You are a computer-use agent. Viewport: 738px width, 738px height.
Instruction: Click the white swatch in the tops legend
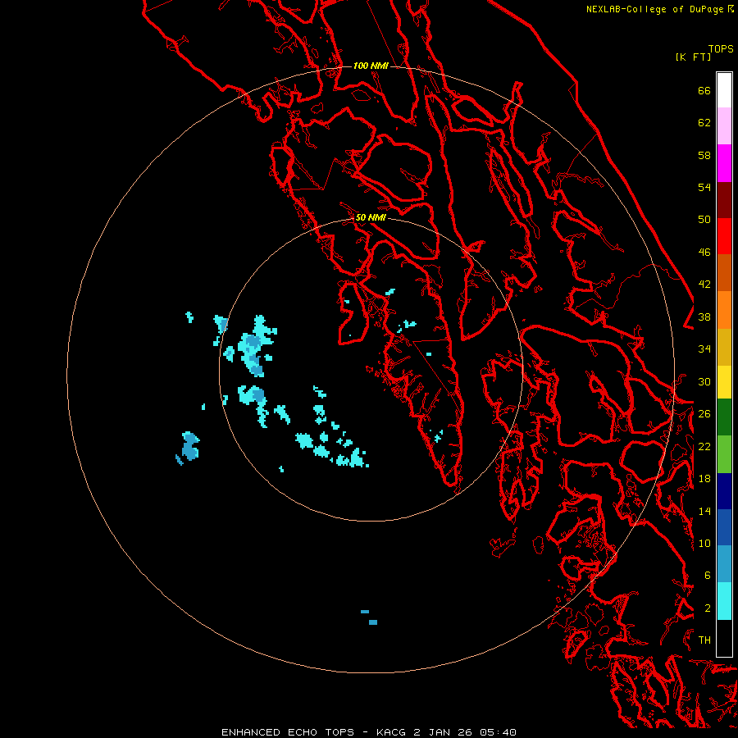pyautogui.click(x=724, y=90)
